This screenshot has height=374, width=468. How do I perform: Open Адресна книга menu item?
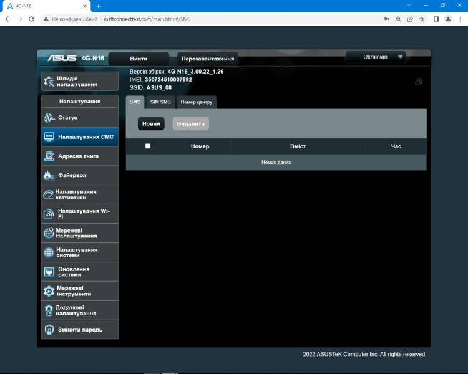pyautogui.click(x=80, y=156)
